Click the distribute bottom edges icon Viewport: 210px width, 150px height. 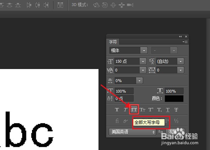(x=18, y=5)
